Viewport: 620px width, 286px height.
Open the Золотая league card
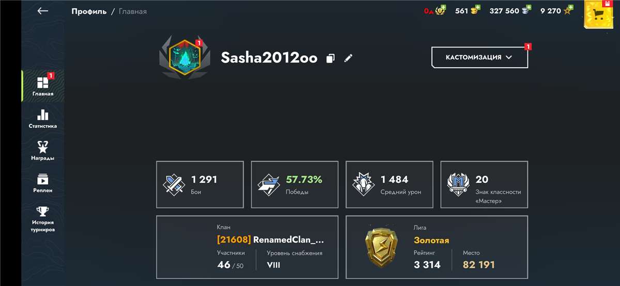[437, 247]
